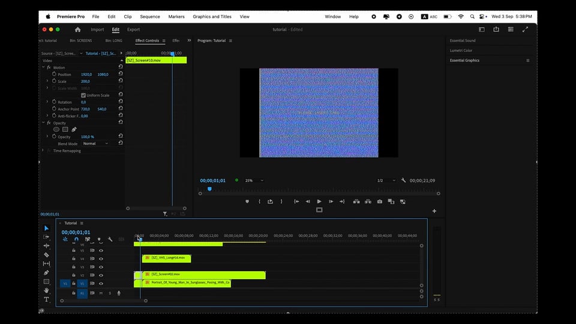Select the Type tool
The image size is (576, 324).
point(46,299)
